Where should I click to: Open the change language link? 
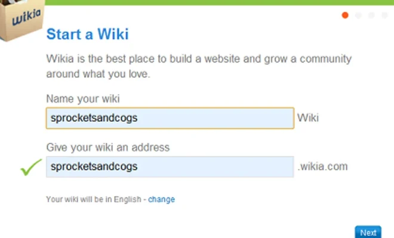161,199
